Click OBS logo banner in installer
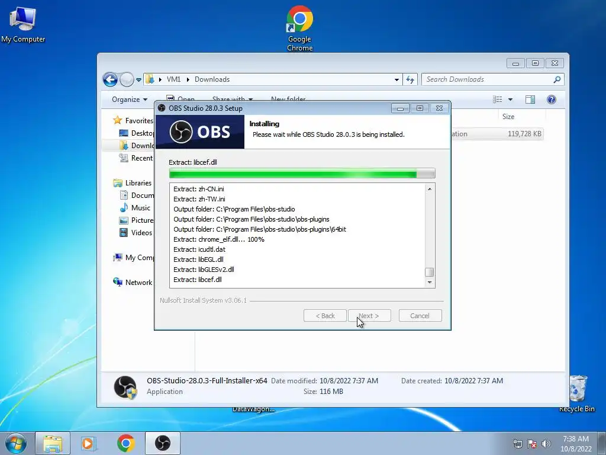 click(x=200, y=132)
